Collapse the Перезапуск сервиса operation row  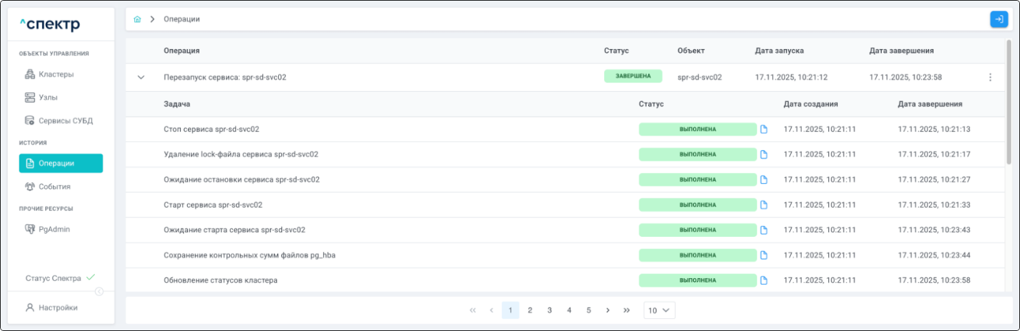click(141, 77)
